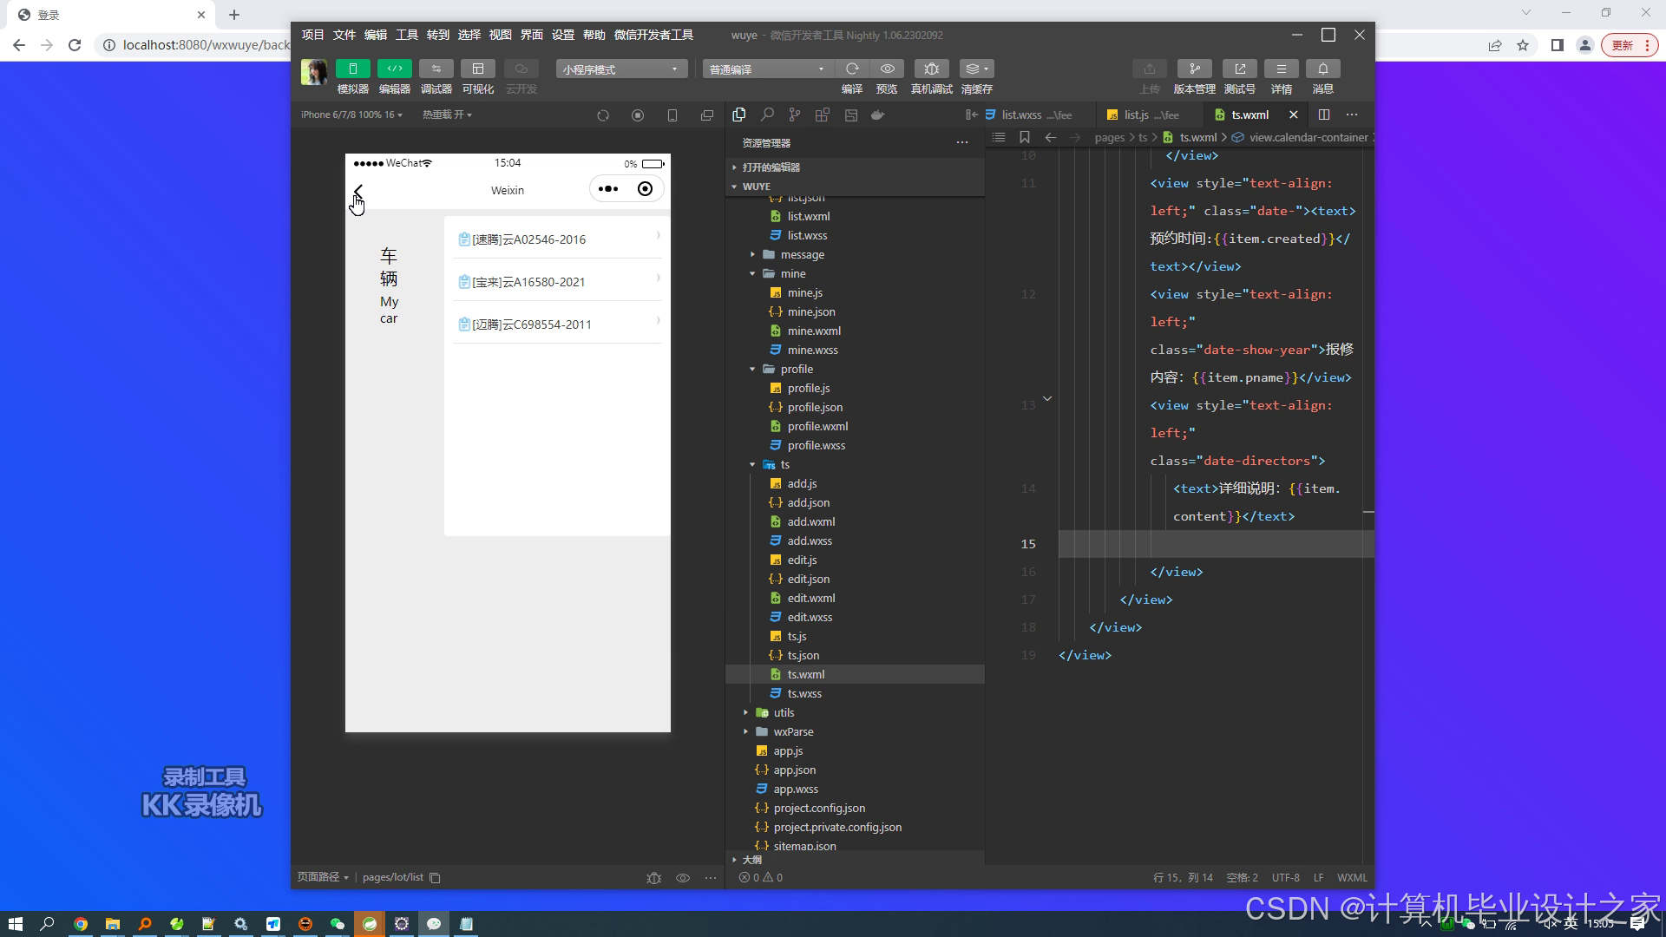Click the back arrow in simulator

[358, 190]
